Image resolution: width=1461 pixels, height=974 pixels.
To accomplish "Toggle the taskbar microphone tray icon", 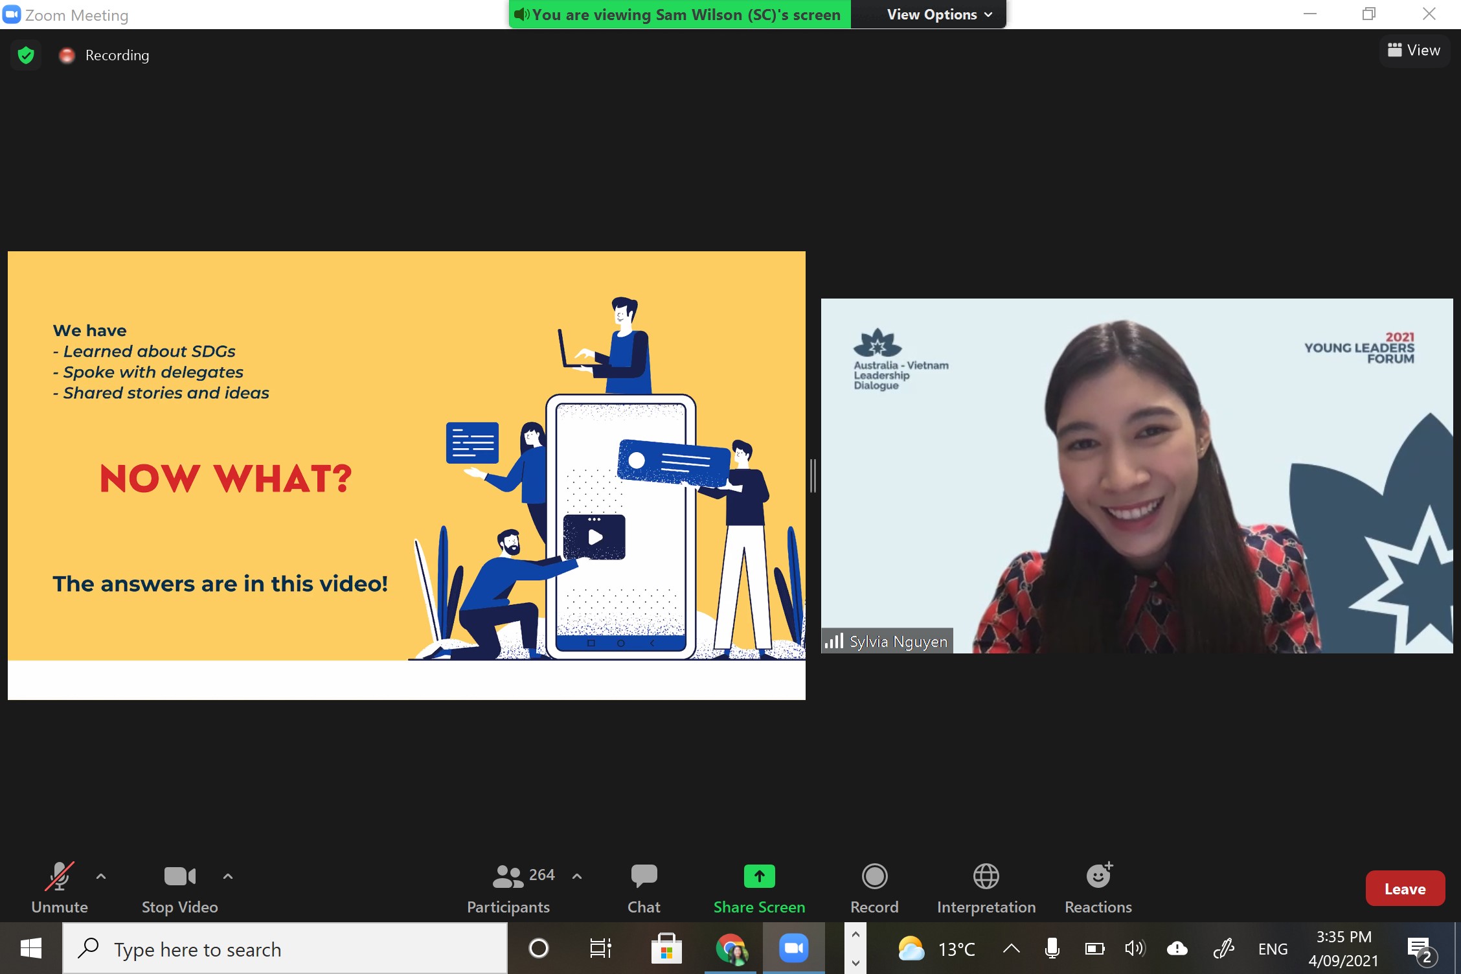I will tap(1052, 949).
